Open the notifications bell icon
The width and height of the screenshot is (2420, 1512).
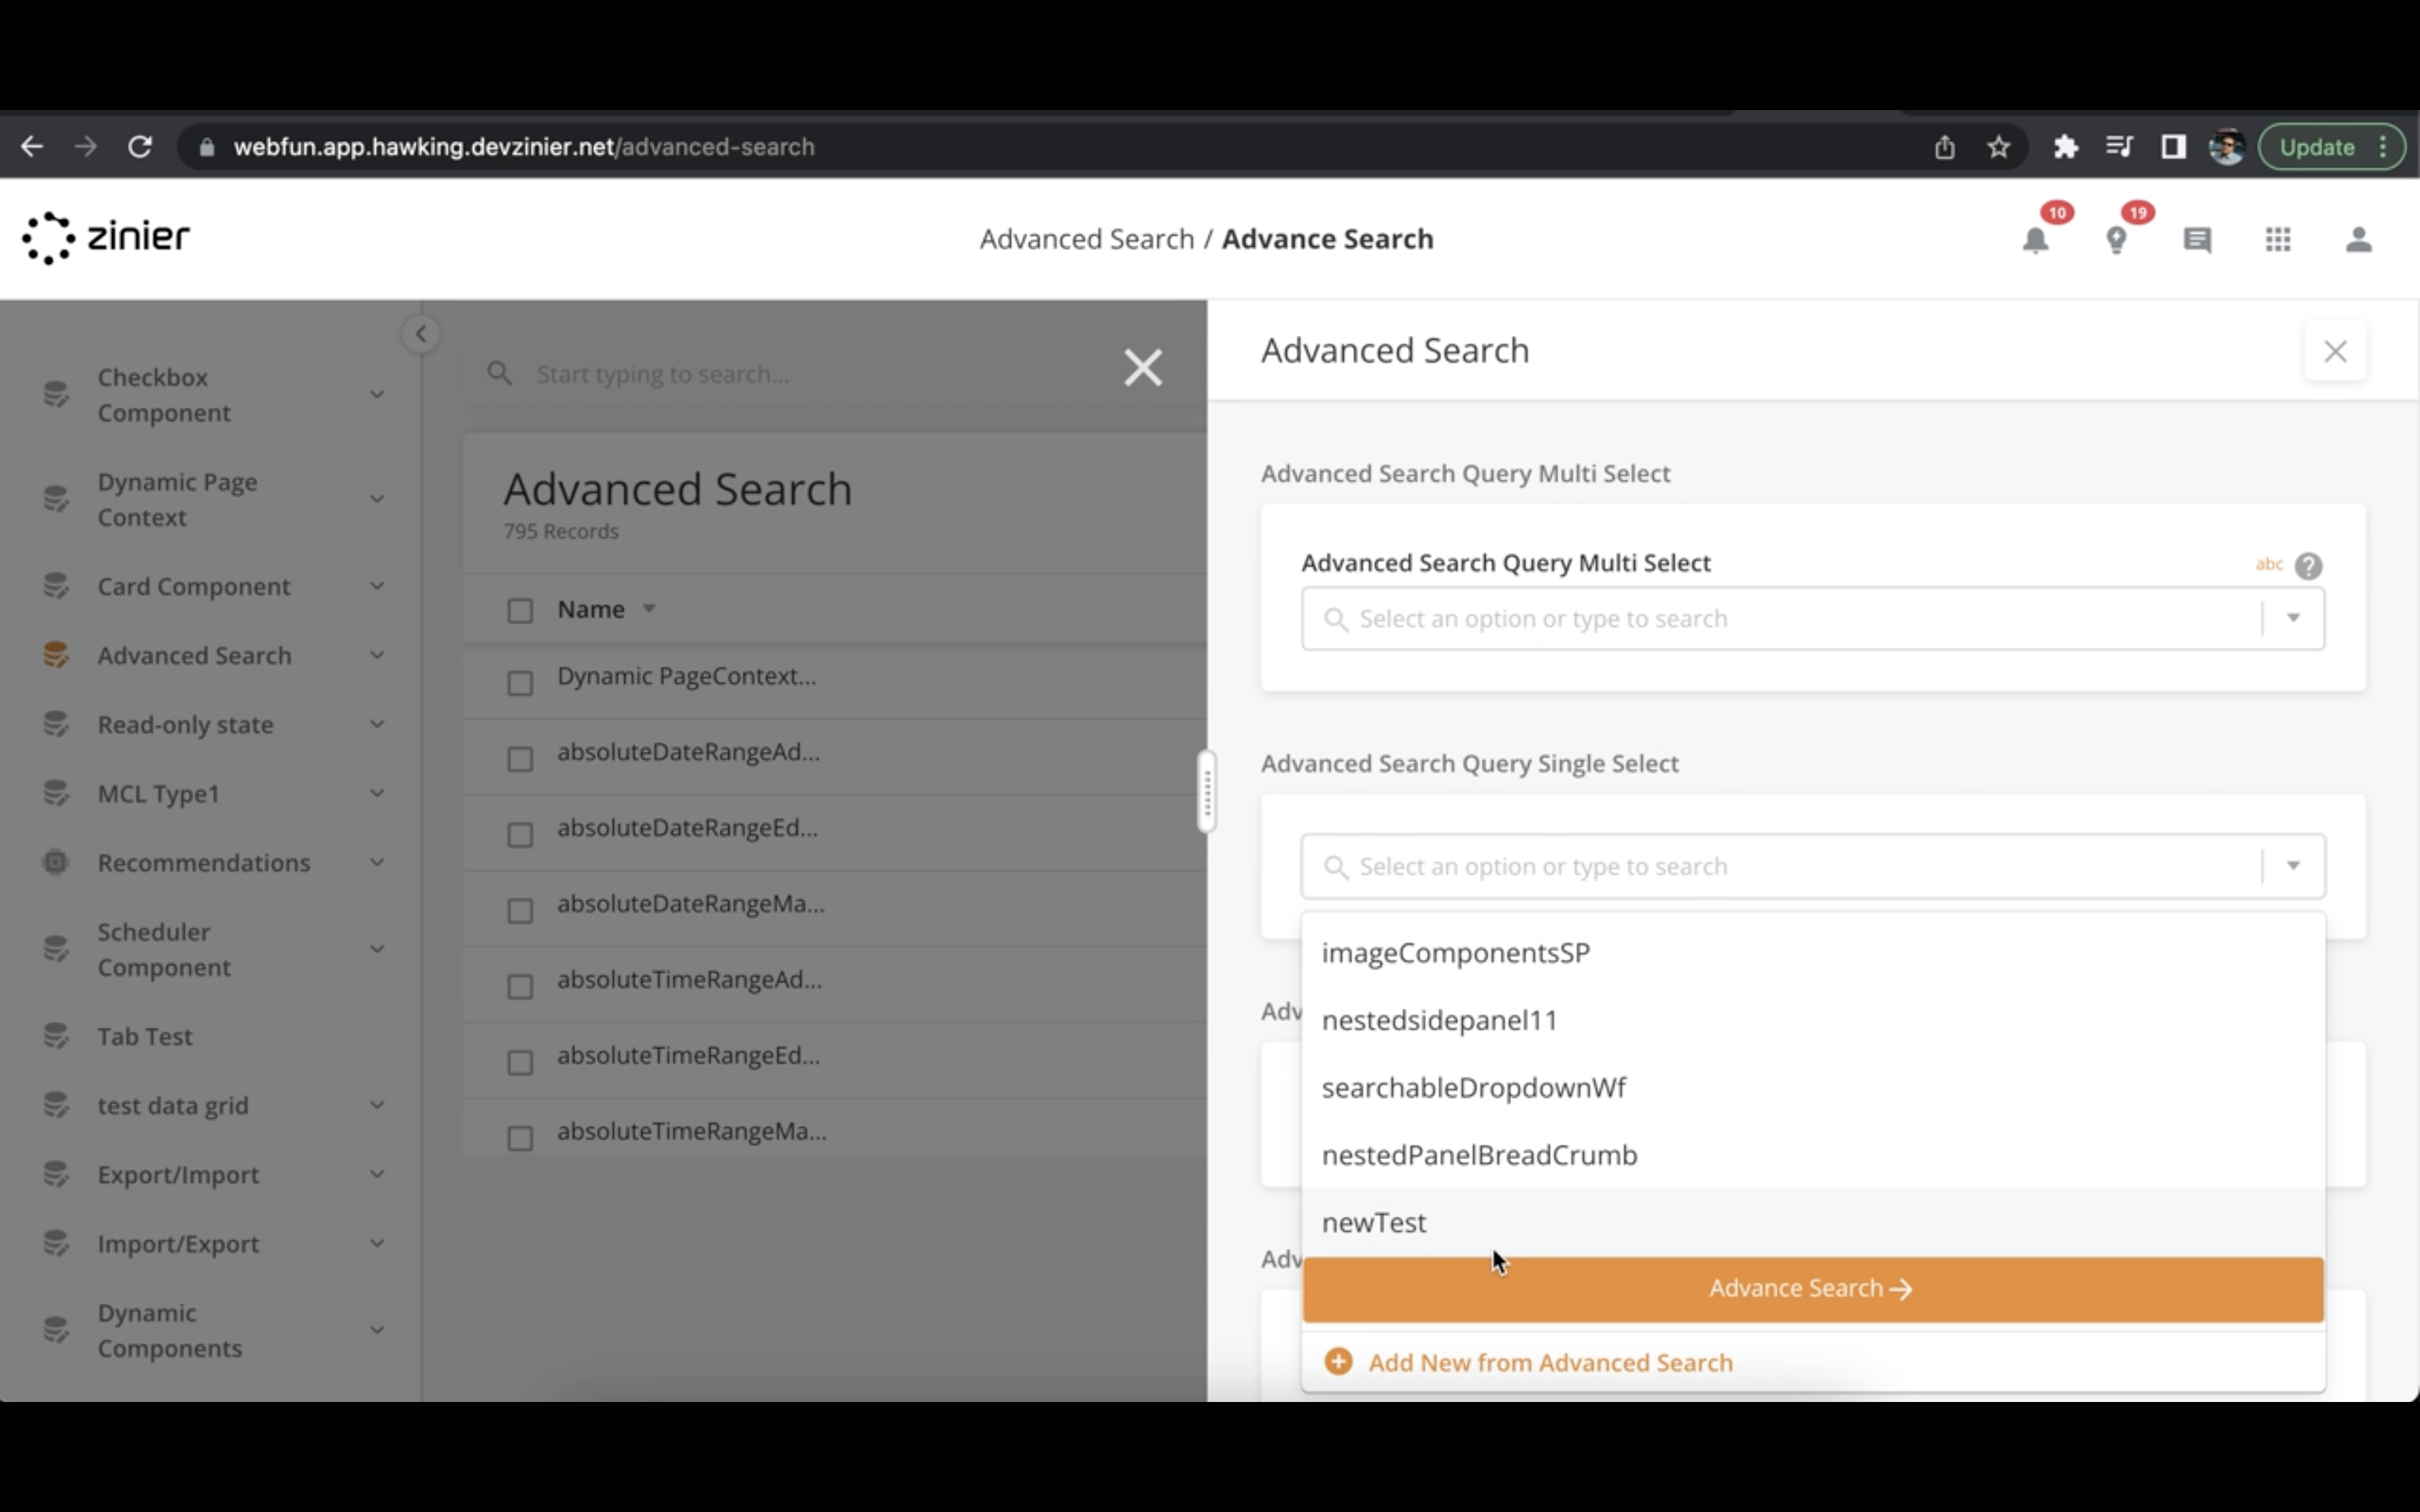2035,240
